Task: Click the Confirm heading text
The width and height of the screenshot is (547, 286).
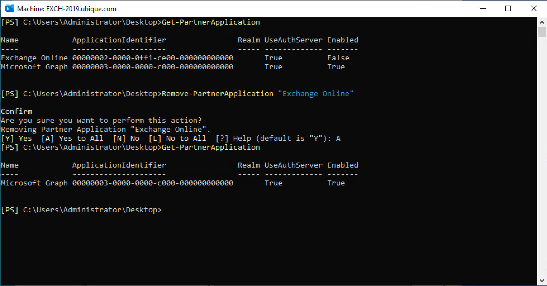Action: pos(16,112)
